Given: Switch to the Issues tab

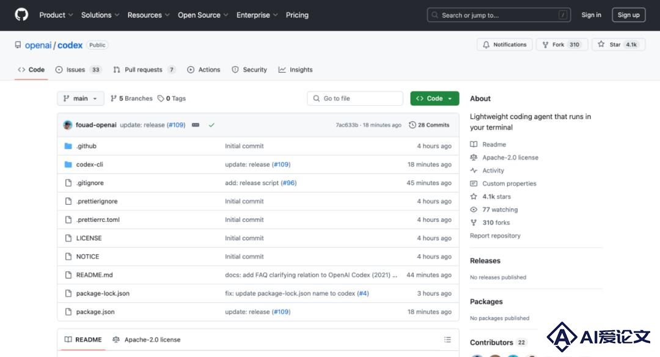Looking at the screenshot, I should pyautogui.click(x=78, y=70).
